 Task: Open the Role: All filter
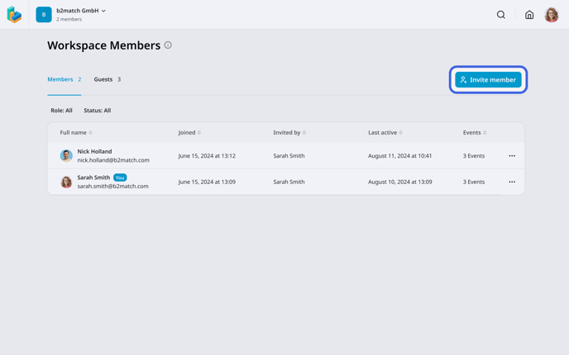pos(61,111)
